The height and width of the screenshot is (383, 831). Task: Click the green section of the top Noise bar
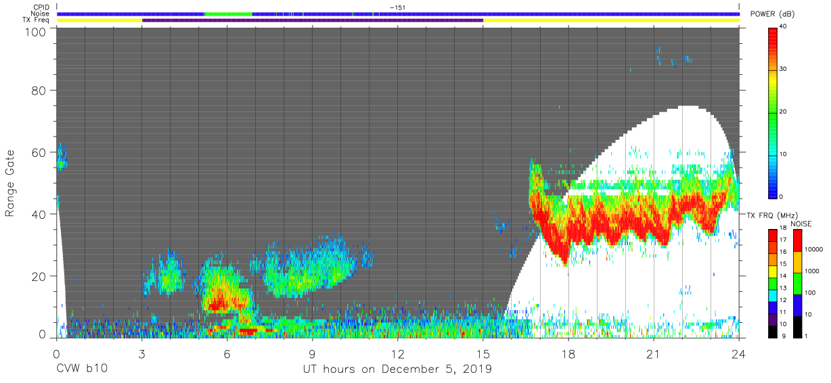pyautogui.click(x=229, y=14)
